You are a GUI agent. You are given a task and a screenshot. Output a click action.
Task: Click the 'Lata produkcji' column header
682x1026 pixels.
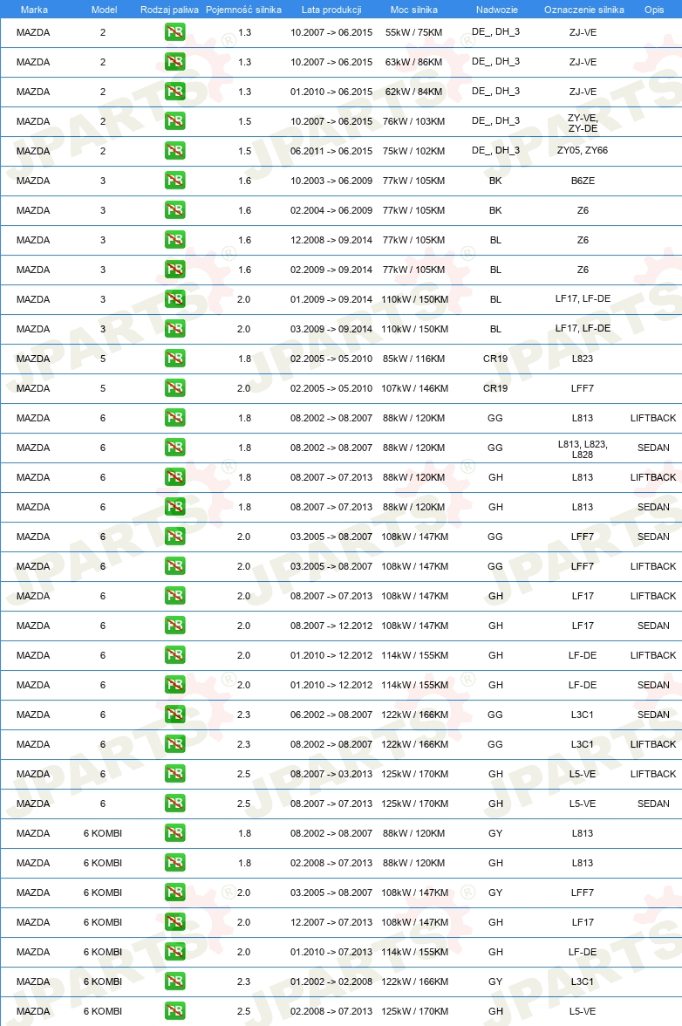tap(331, 10)
